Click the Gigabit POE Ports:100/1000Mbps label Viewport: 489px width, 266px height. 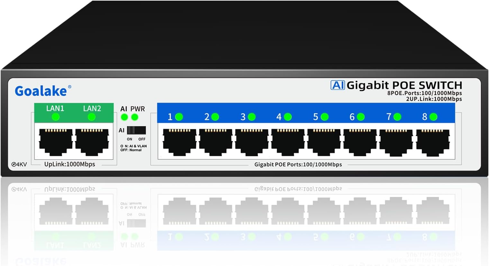(x=299, y=164)
